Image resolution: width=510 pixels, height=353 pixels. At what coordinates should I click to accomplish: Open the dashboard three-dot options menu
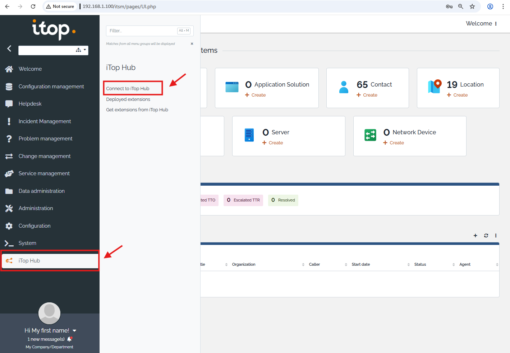496,236
